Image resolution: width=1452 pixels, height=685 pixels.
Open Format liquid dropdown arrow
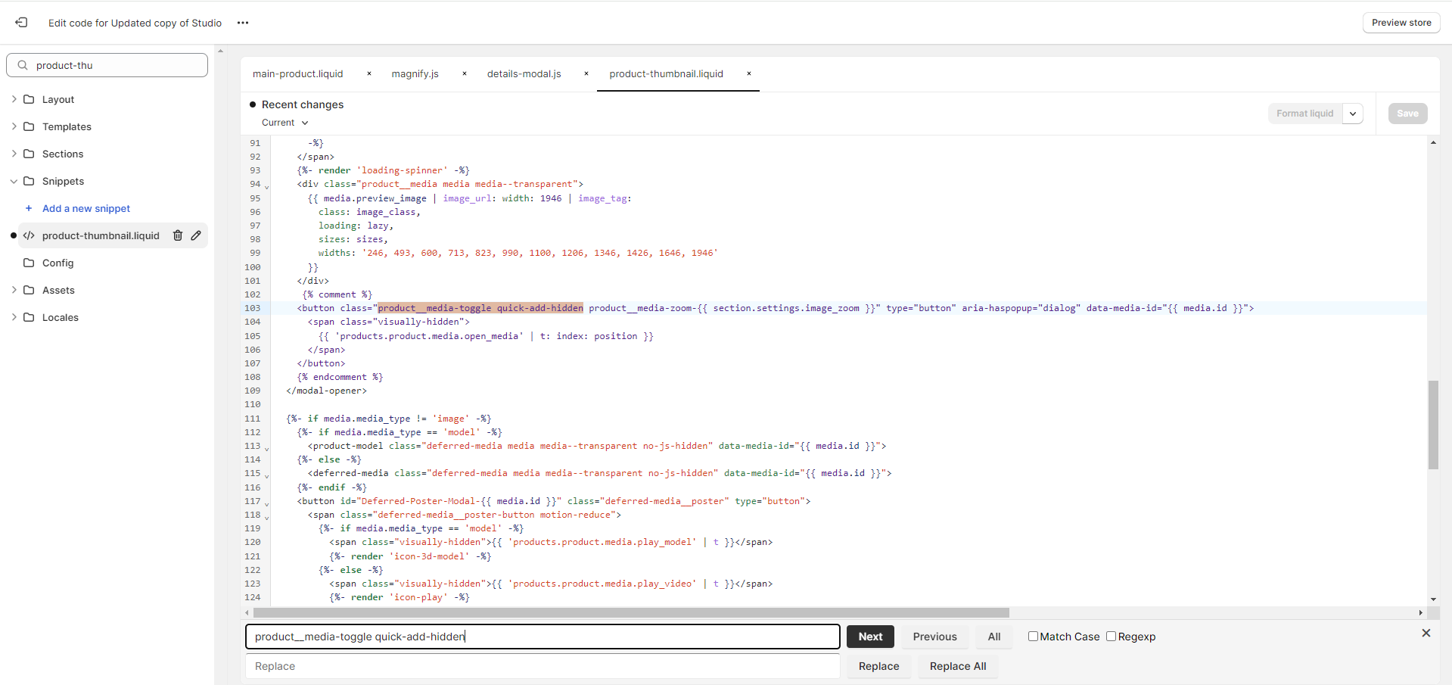1352,114
